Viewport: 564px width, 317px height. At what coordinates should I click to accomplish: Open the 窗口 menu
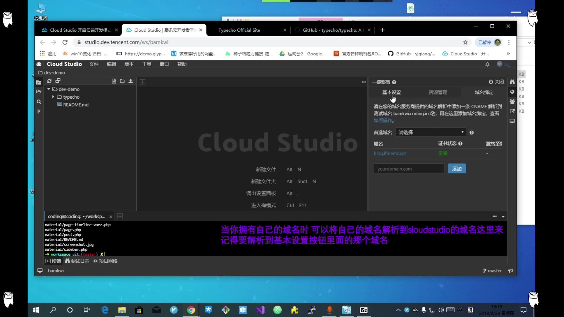pos(164,64)
